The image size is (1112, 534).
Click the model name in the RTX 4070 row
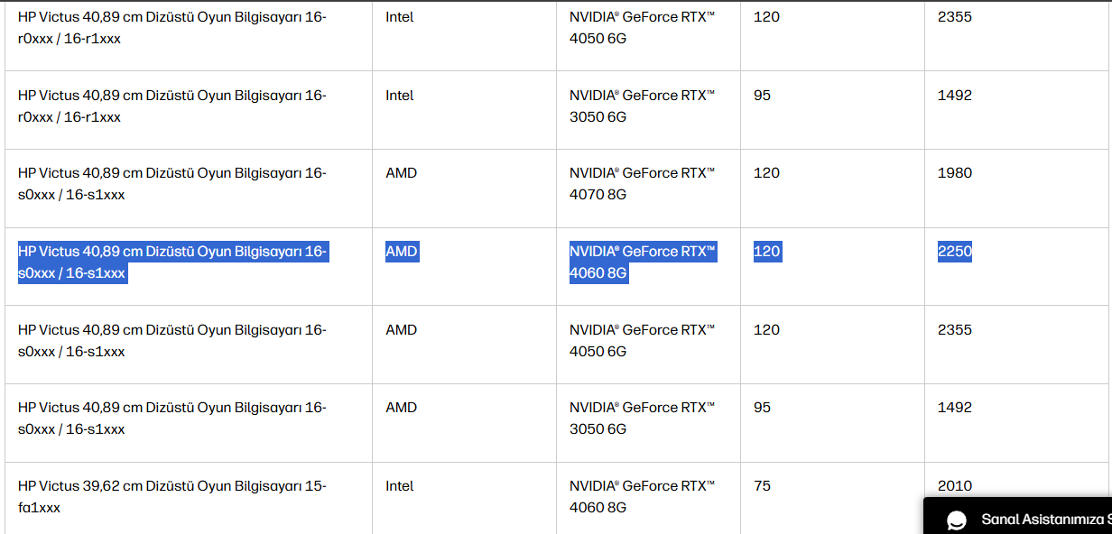tap(172, 183)
